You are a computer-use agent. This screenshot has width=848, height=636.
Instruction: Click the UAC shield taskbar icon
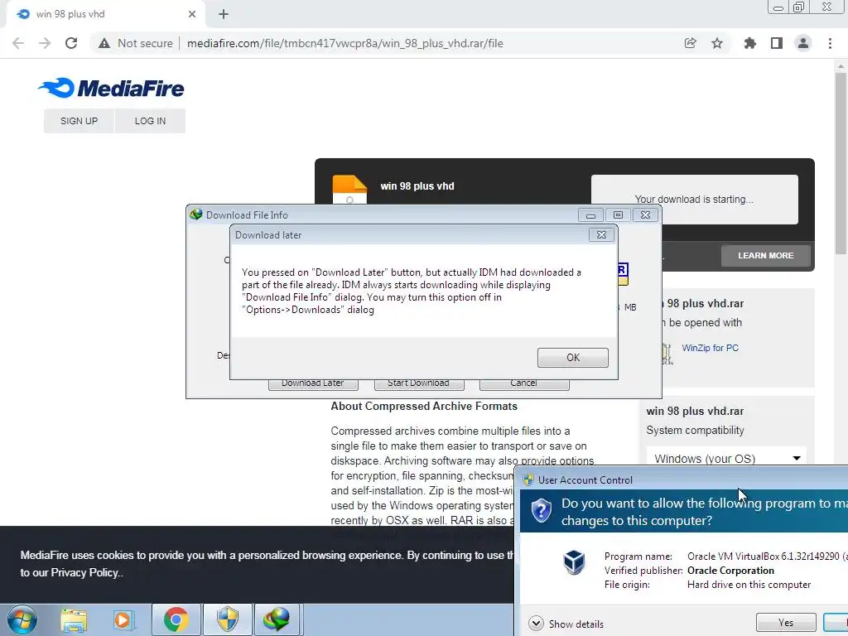[227, 619]
